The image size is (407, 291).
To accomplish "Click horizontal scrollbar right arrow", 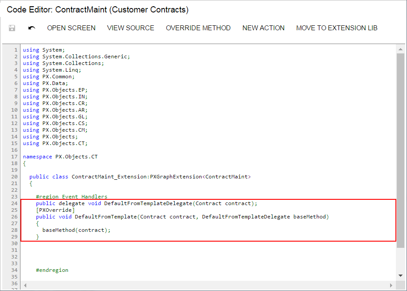I will coord(392,285).
